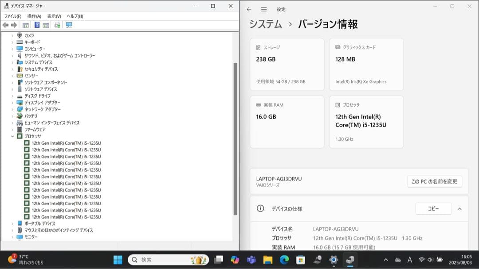Expand the ファームウェア node arrow
The width and height of the screenshot is (479, 269).
click(12, 130)
